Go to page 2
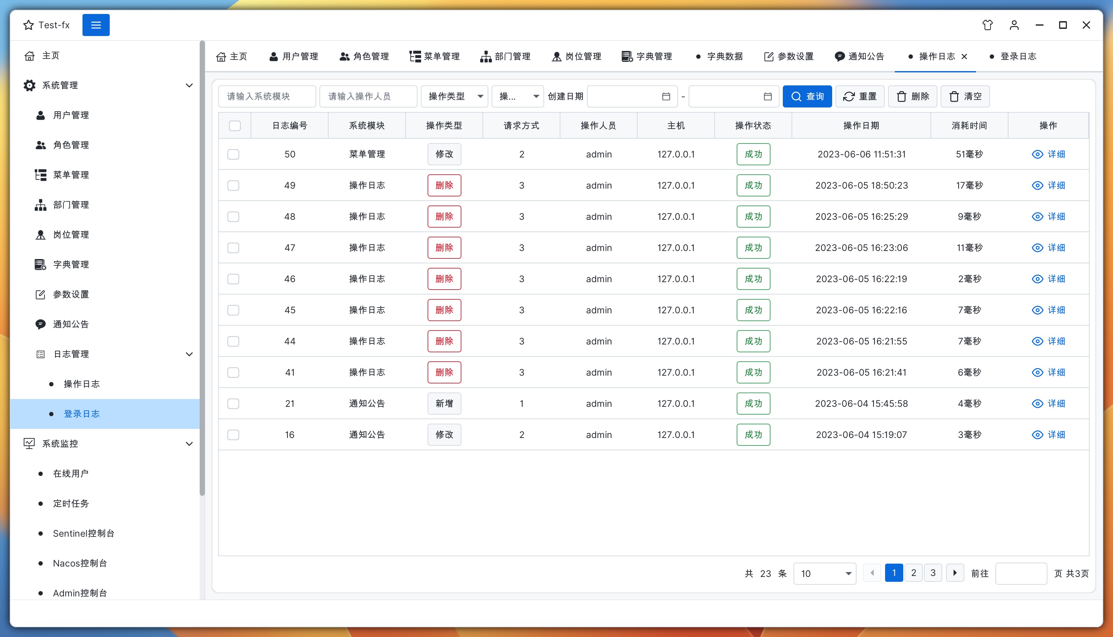The width and height of the screenshot is (1113, 637). (x=914, y=573)
